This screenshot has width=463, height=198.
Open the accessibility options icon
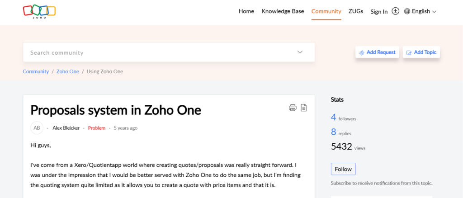[x=396, y=11]
